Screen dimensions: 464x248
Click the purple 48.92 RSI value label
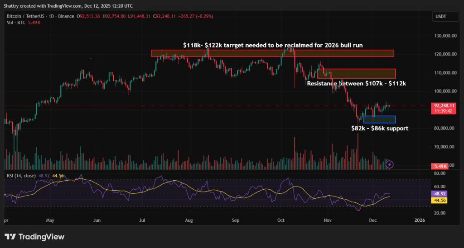(x=439, y=194)
